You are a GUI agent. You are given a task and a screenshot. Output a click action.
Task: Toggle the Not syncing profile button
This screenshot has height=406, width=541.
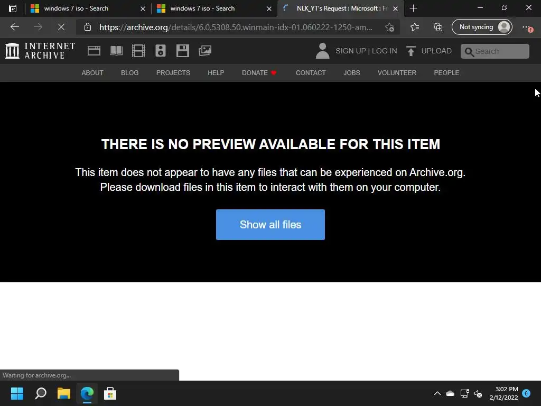click(482, 27)
